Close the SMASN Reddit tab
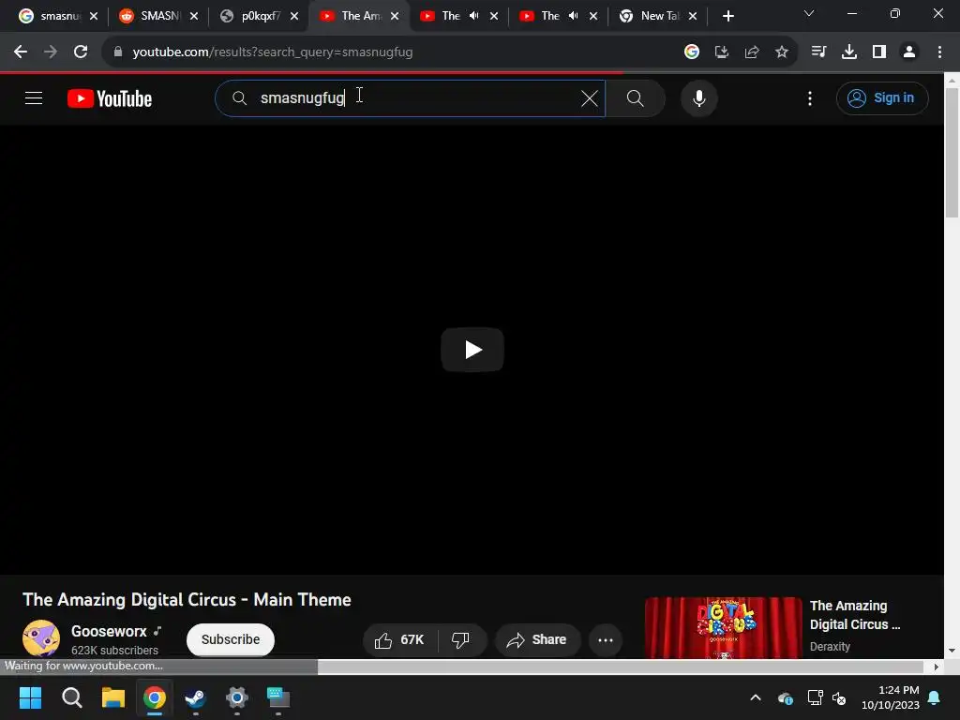 194,16
